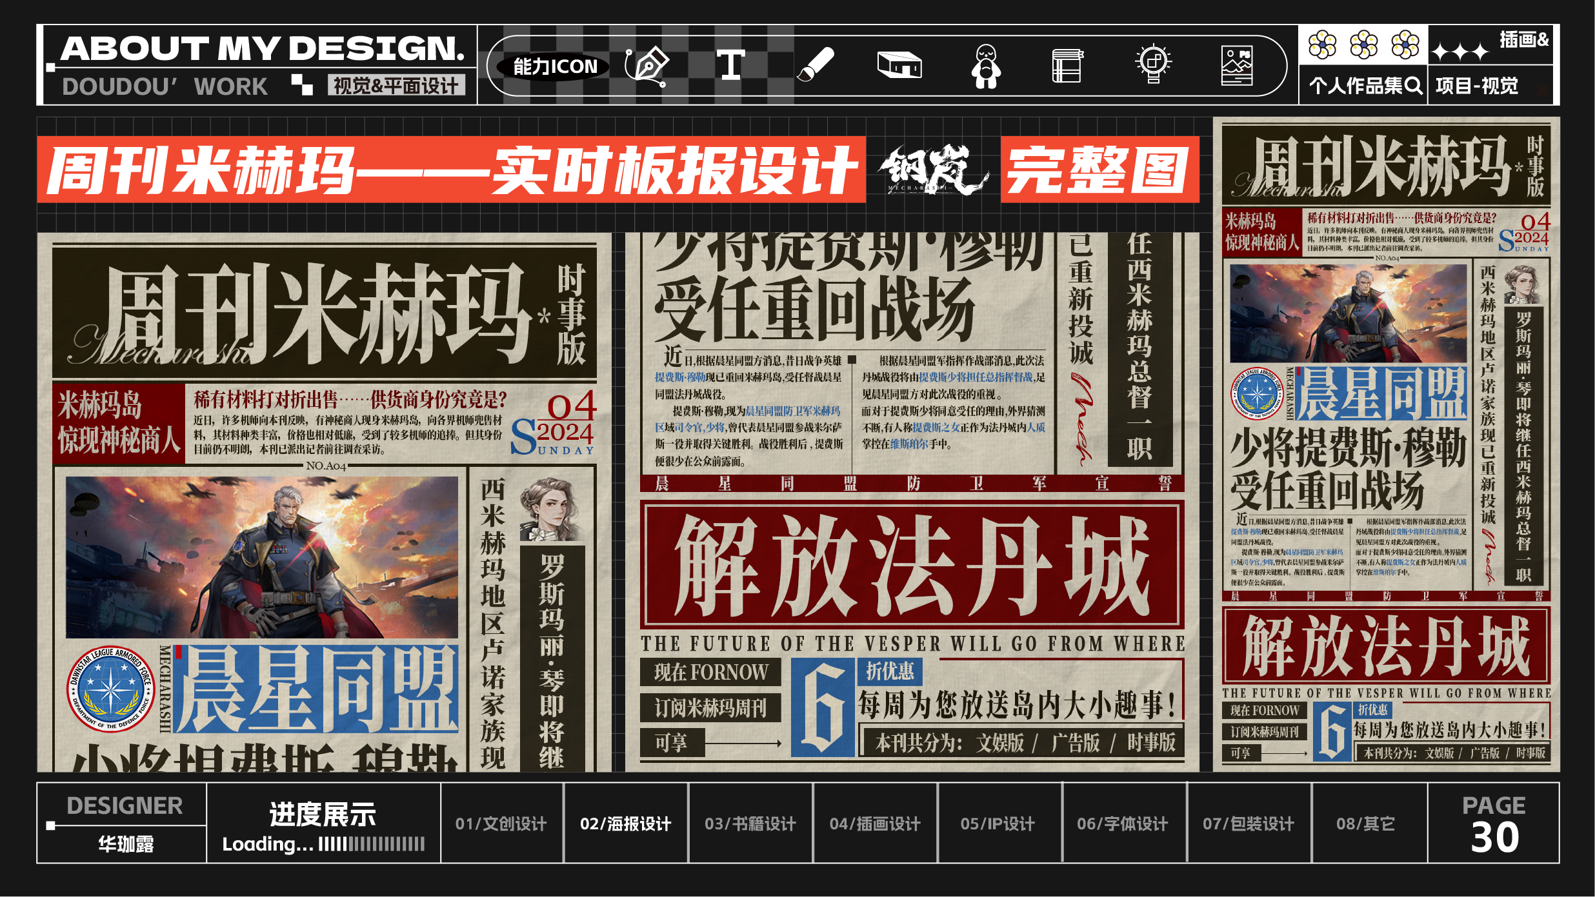Switch to 04/插画设计 tab
The image size is (1595, 897).
[x=874, y=823]
